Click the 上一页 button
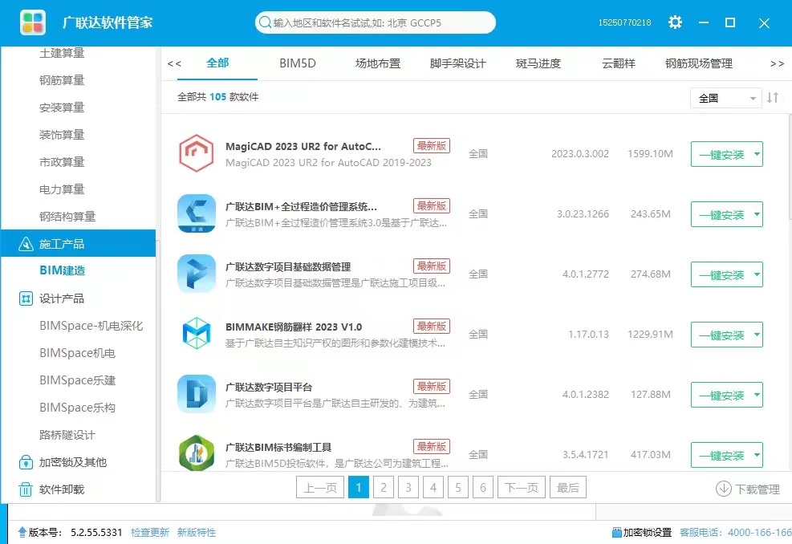The image size is (792, 544). point(320,487)
